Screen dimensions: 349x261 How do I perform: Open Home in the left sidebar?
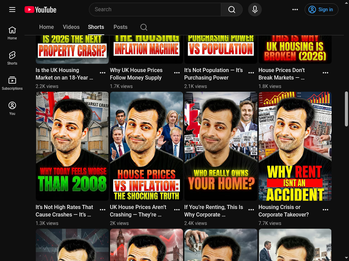click(x=12, y=33)
